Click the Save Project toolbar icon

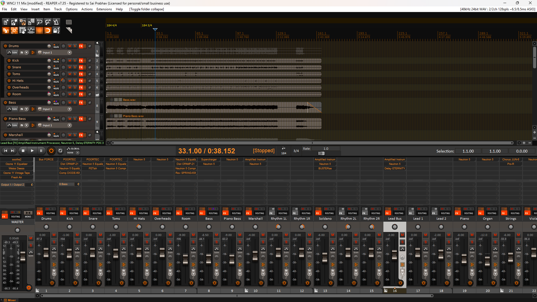(x=23, y=22)
